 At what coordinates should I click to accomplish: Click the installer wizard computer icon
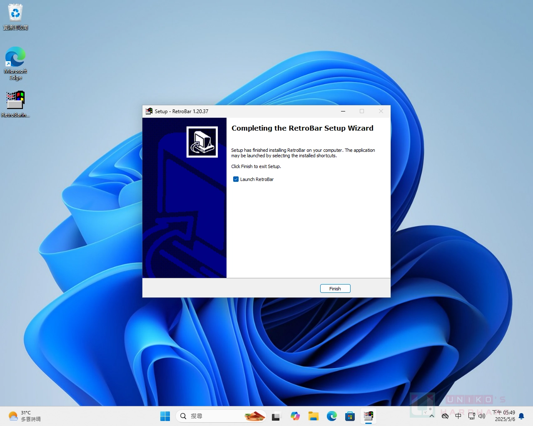coord(202,142)
